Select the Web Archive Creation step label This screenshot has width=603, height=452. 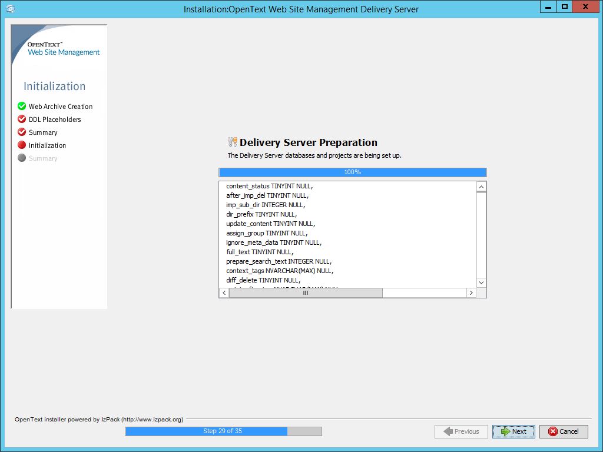61,107
